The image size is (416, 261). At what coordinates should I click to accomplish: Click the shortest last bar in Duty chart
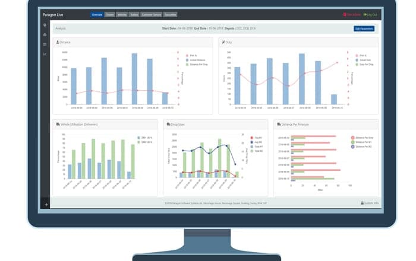click(334, 99)
